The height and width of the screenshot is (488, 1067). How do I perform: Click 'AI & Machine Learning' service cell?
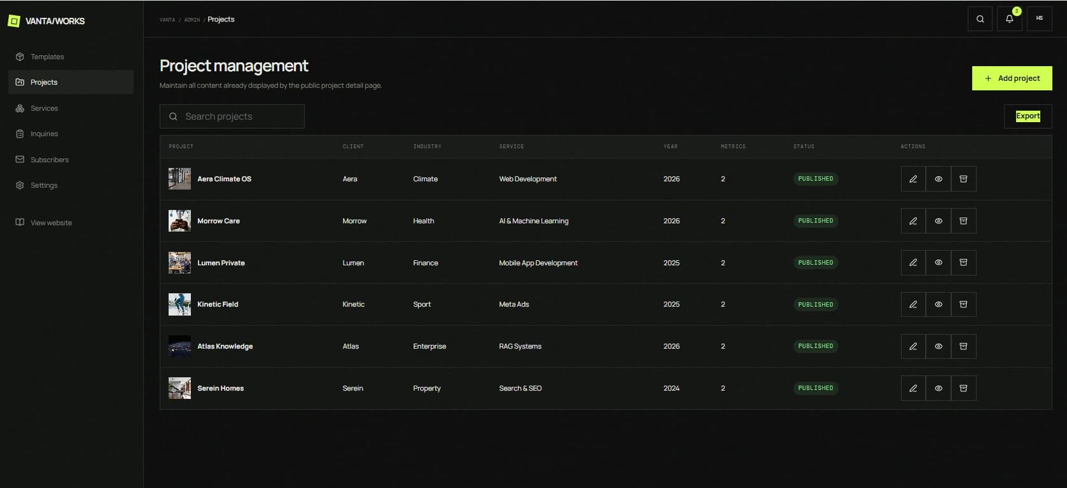point(534,221)
